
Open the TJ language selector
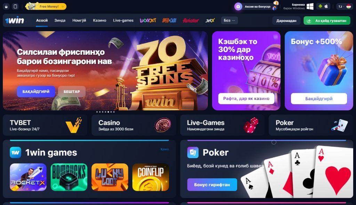click(345, 7)
